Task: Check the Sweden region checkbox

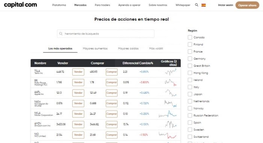Action: point(190,129)
